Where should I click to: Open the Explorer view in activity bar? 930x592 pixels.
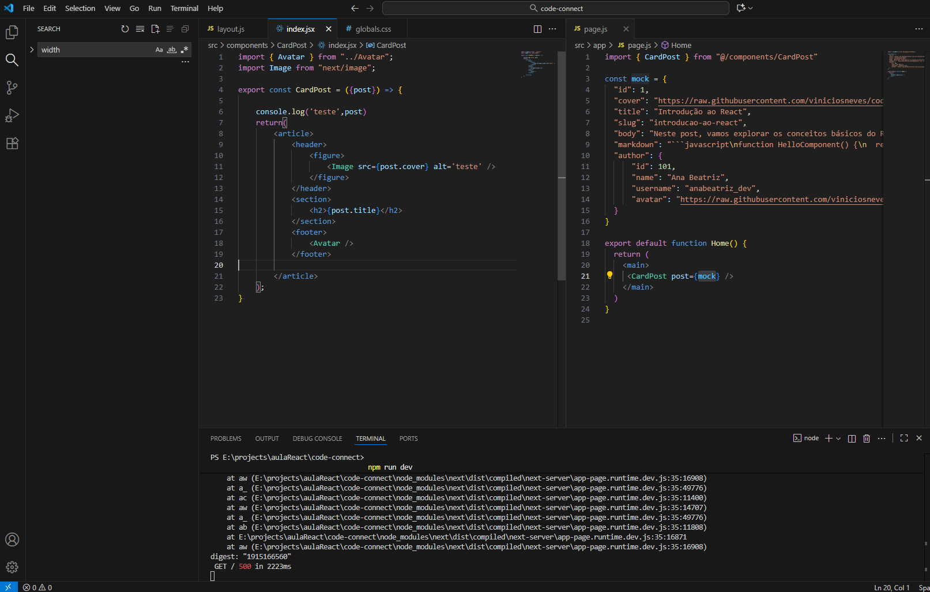click(12, 32)
